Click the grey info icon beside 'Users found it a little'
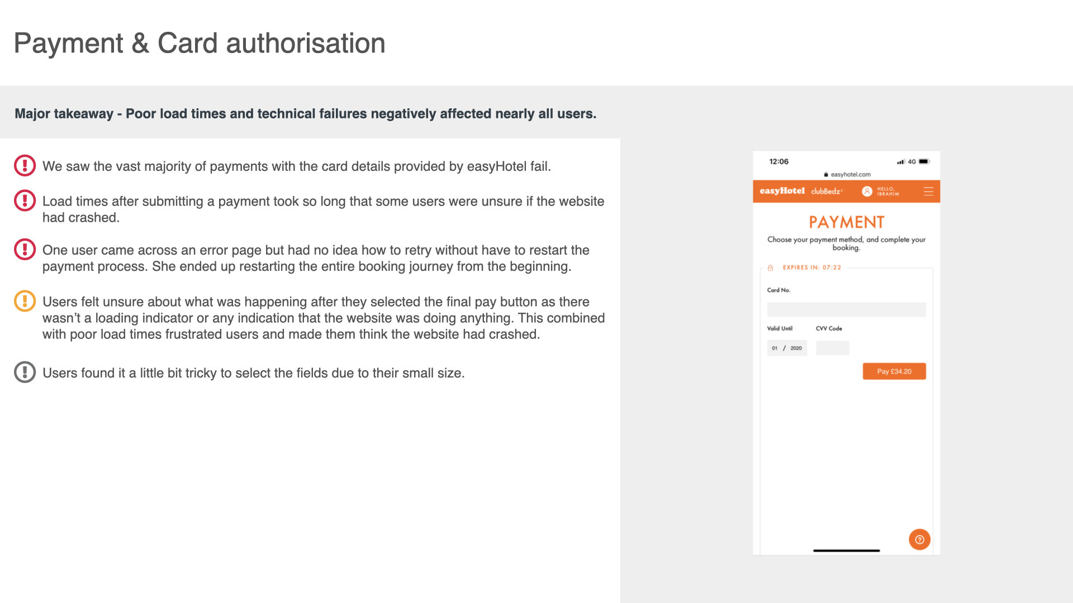Screen dimensions: 1073x603 (25, 372)
